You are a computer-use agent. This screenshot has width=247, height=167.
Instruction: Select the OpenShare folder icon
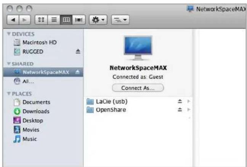click(x=90, y=110)
